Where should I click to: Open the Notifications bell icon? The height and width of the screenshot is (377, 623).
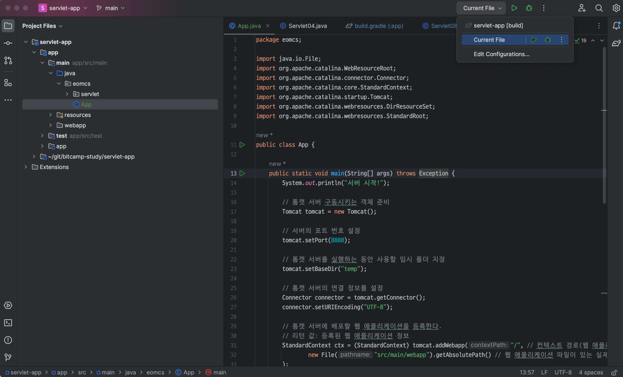tap(616, 26)
